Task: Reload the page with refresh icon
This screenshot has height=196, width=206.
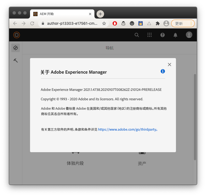Action: pos(32,23)
